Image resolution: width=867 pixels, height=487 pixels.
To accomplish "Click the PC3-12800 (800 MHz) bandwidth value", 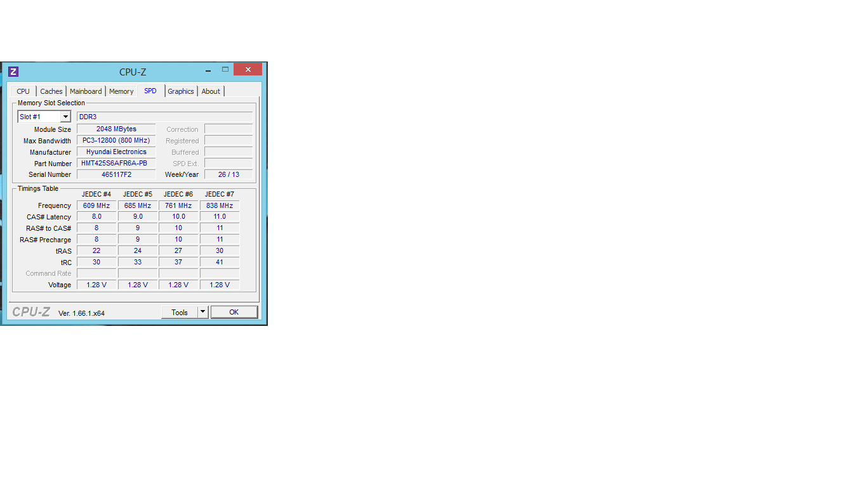I will (116, 140).
